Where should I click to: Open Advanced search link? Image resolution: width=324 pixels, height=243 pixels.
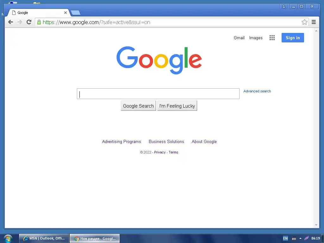(x=257, y=91)
